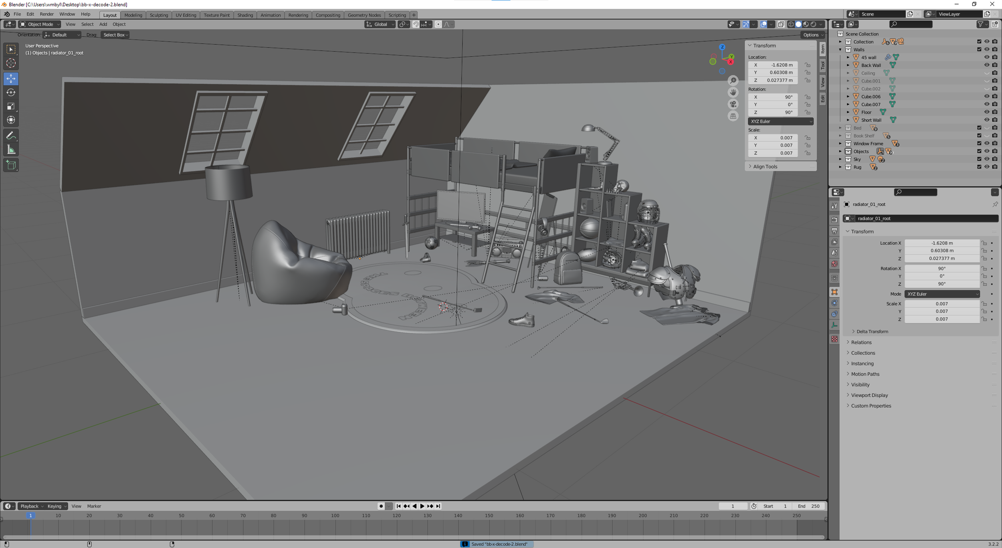The width and height of the screenshot is (1002, 548).
Task: Activate the Scale tool
Action: [x=11, y=106]
